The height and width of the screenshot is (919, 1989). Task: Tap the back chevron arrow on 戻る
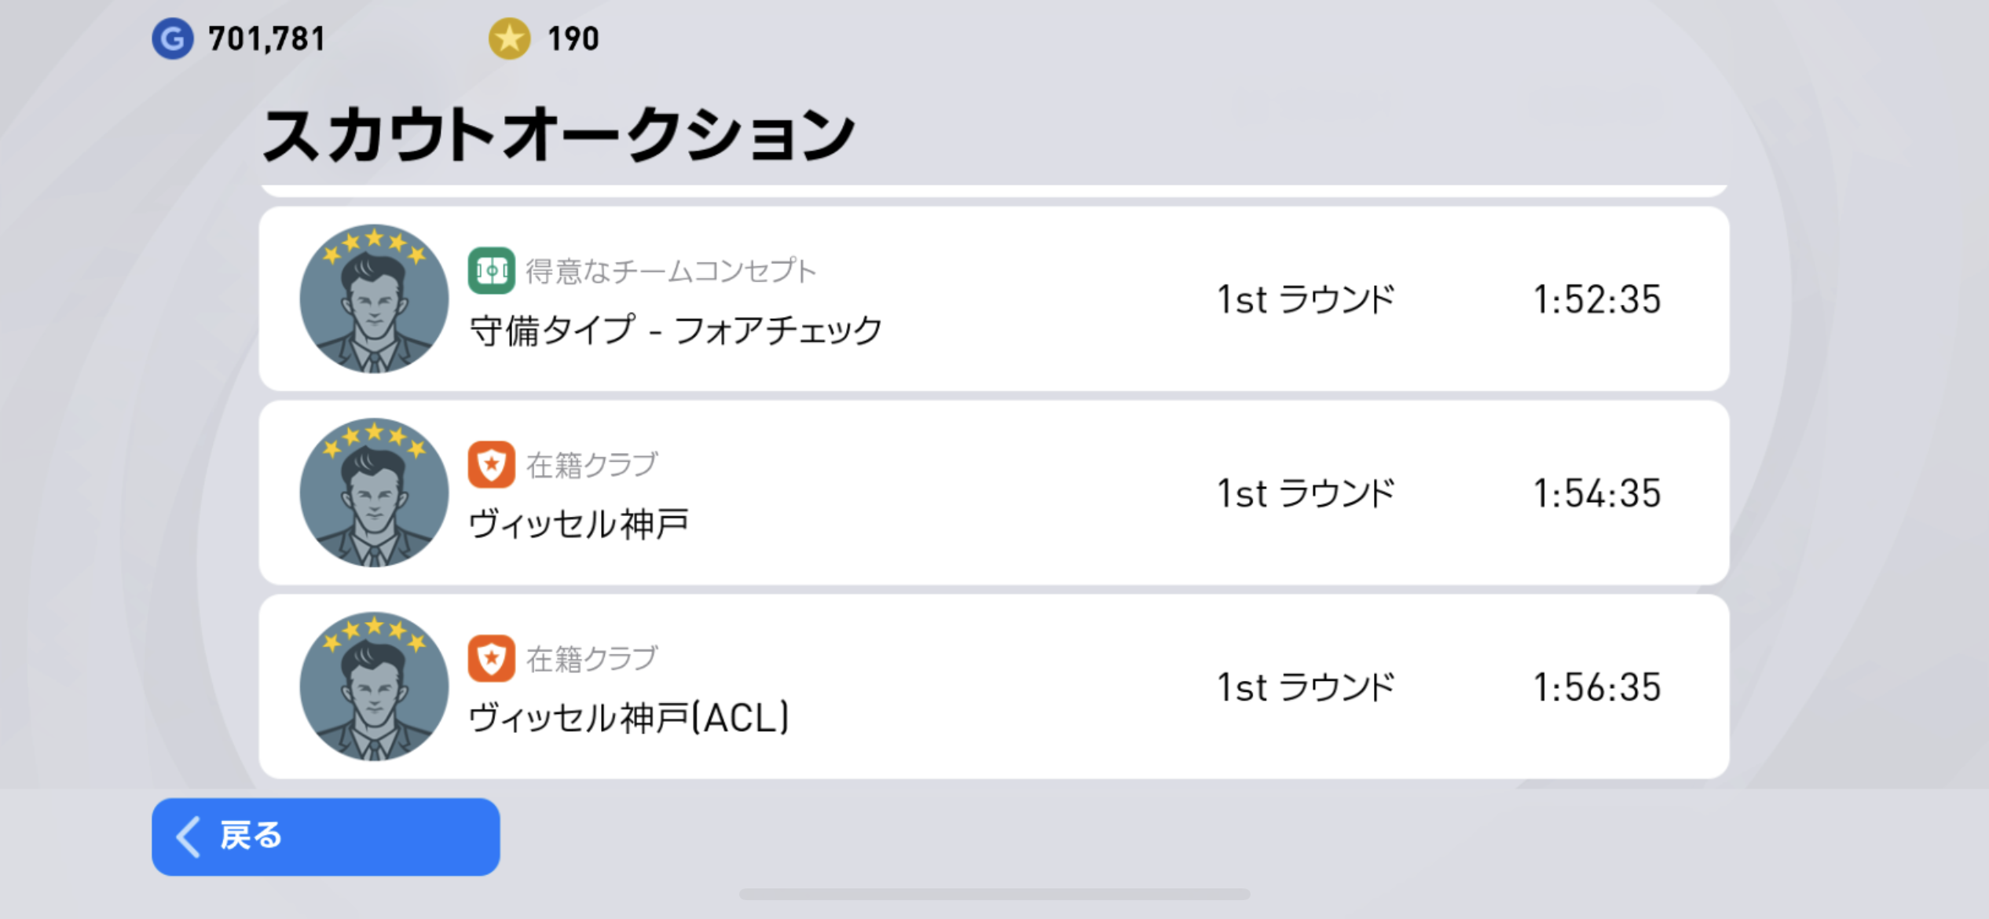[189, 837]
